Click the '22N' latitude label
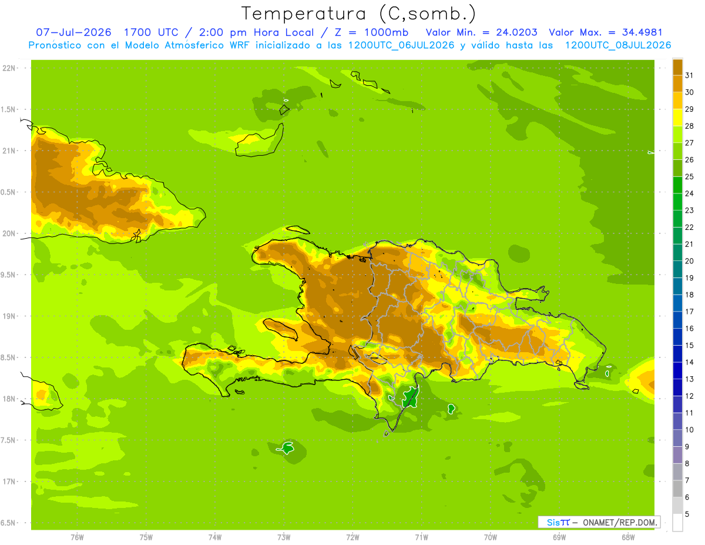 (9, 68)
